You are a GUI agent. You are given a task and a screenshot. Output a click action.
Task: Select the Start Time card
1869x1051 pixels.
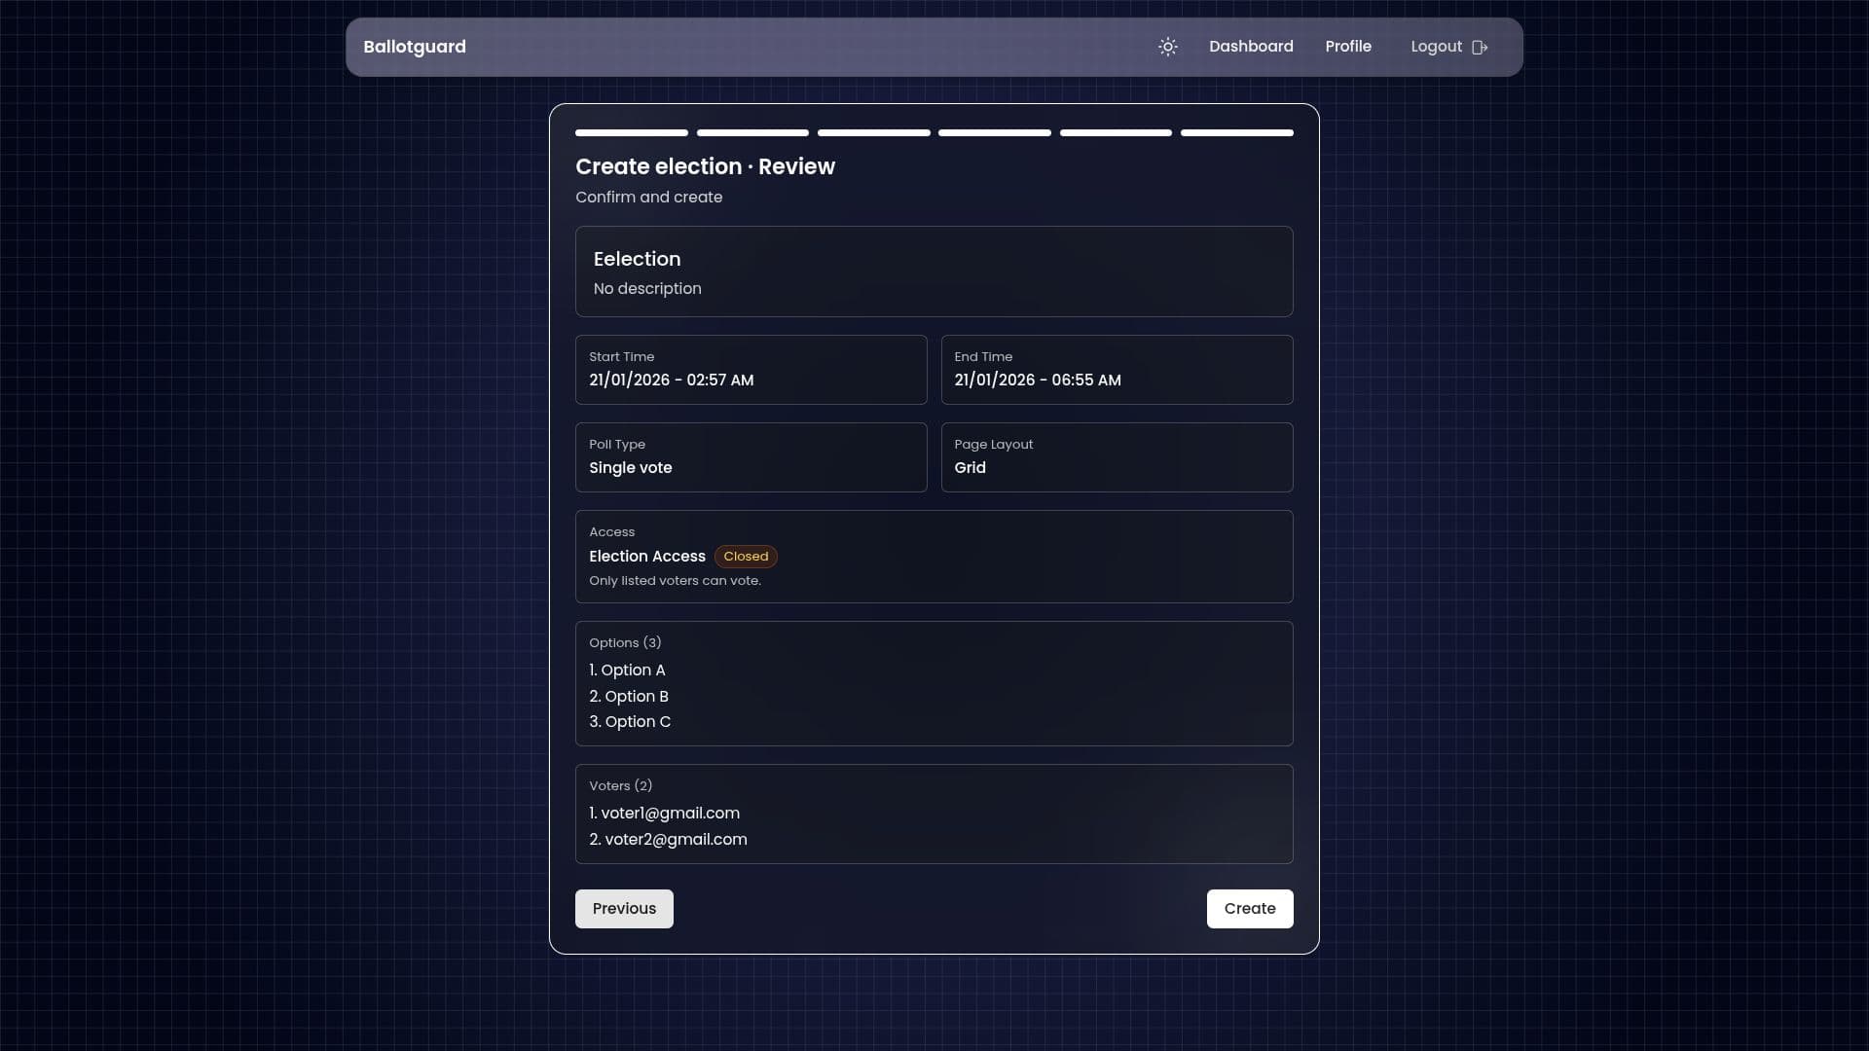751,370
